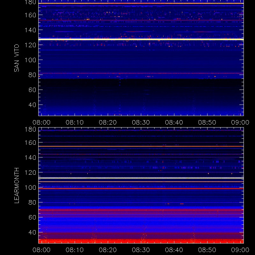The width and height of the screenshot is (255, 255).
Task: Click 08:10 below the Learmonth spectrogram
Action: pyautogui.click(x=75, y=250)
